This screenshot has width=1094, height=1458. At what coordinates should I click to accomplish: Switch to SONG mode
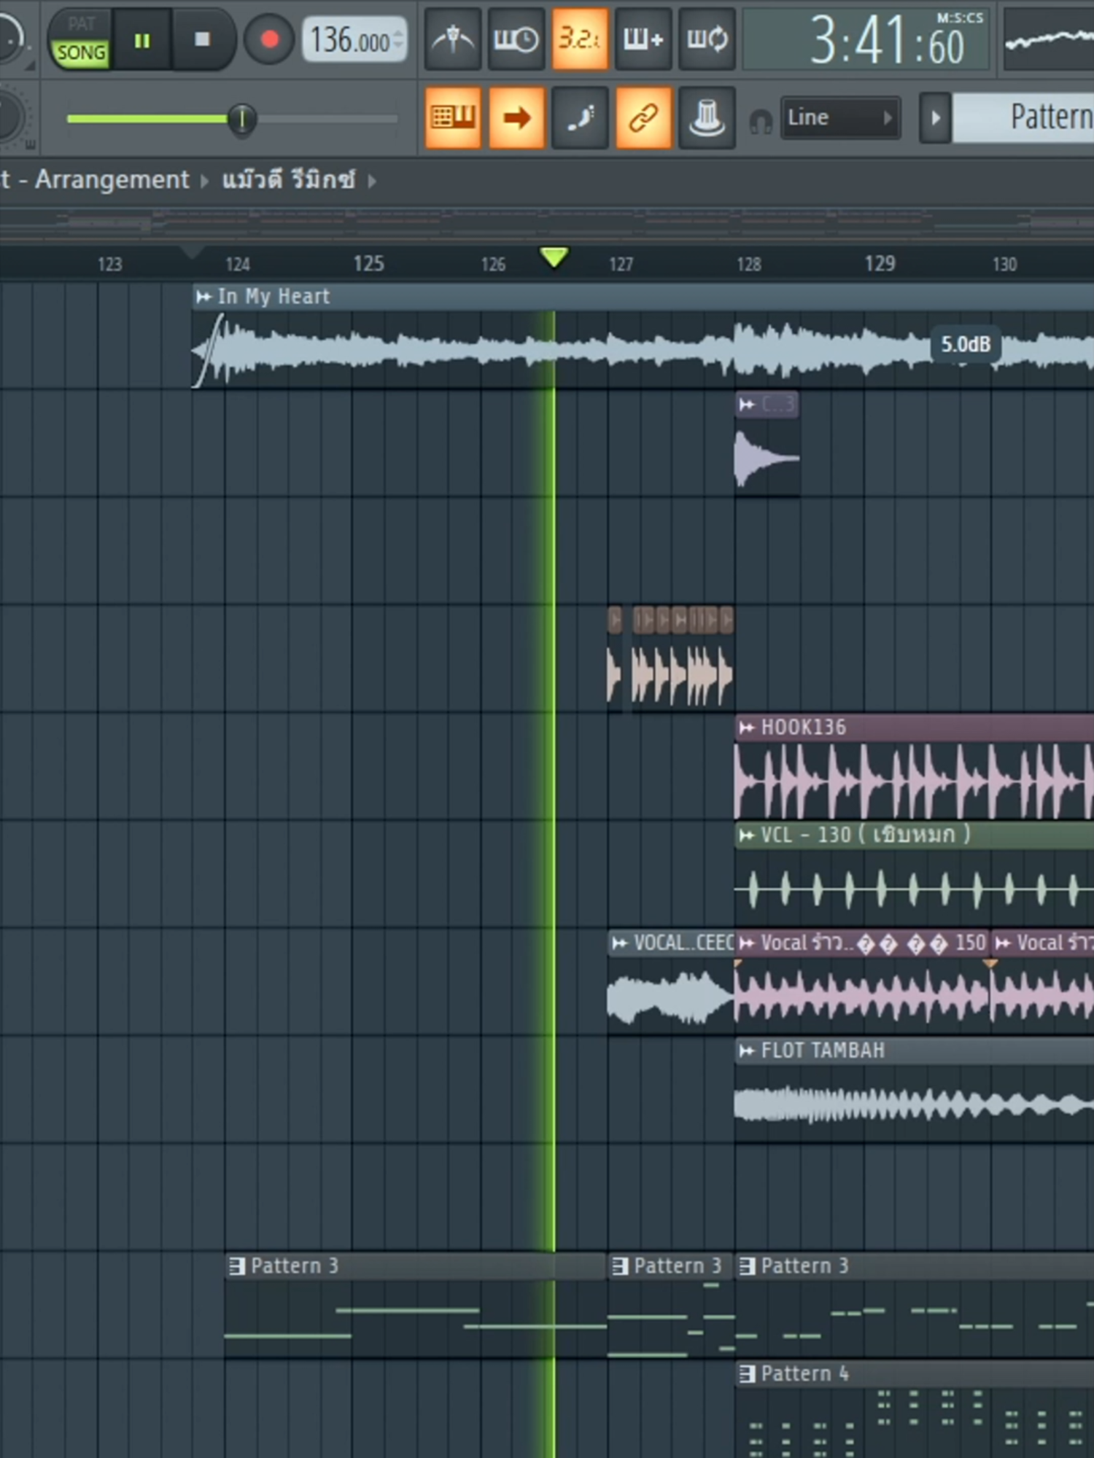click(81, 52)
